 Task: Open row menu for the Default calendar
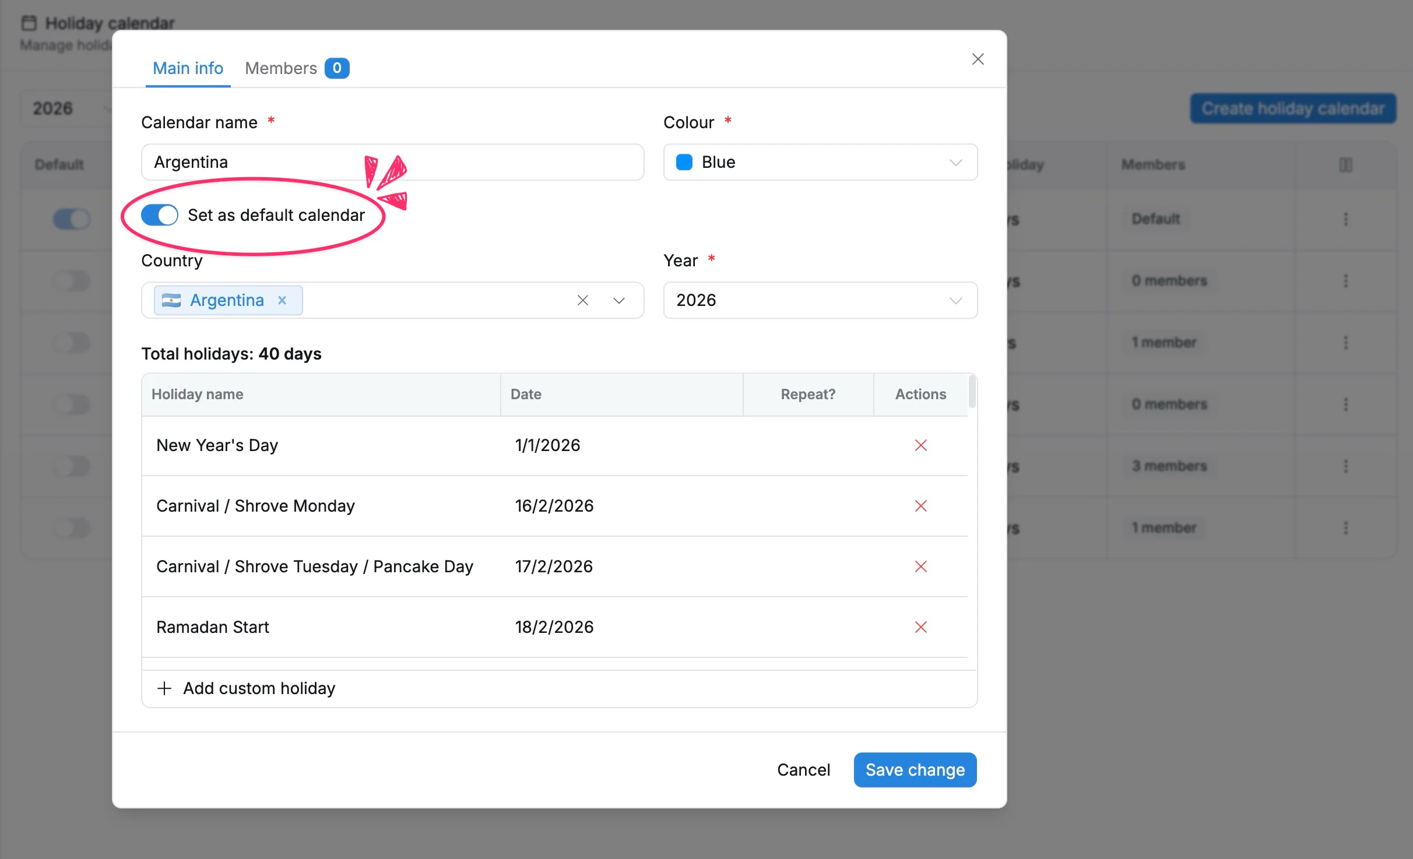tap(1345, 219)
